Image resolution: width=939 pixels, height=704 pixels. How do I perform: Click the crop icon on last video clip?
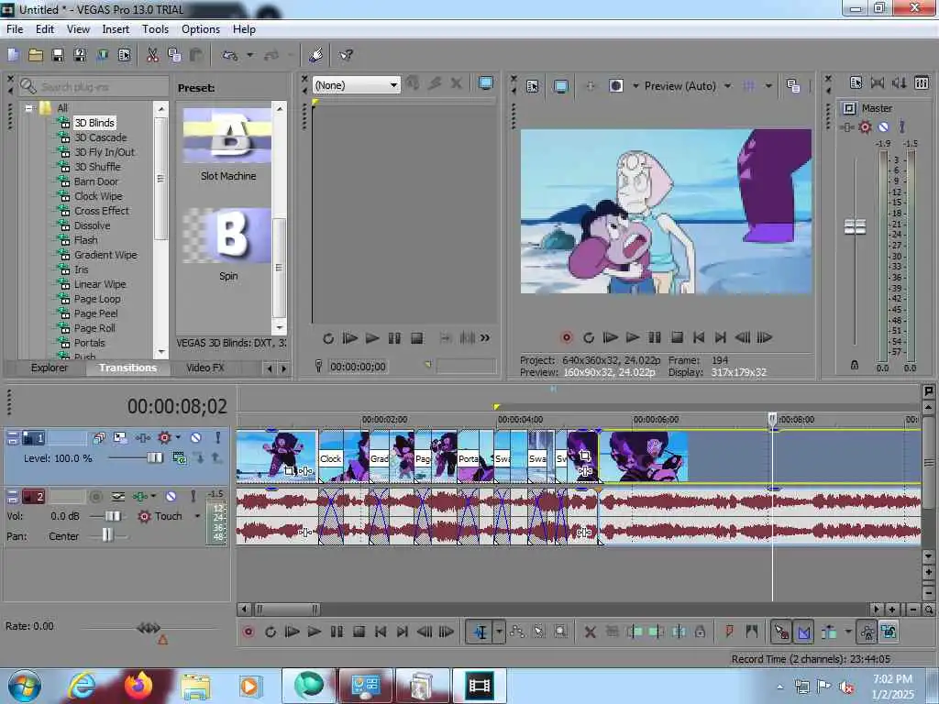click(x=585, y=456)
